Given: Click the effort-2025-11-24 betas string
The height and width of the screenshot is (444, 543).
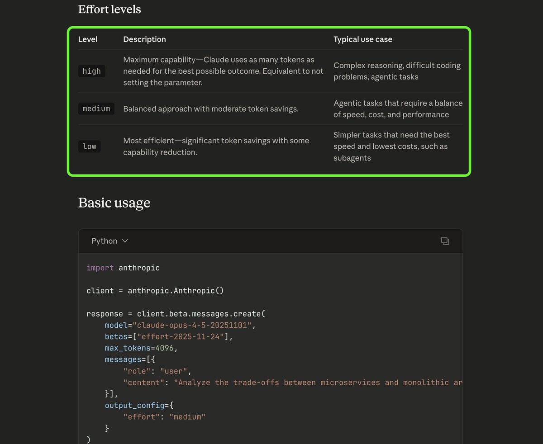Looking at the screenshot, I should 180,336.
